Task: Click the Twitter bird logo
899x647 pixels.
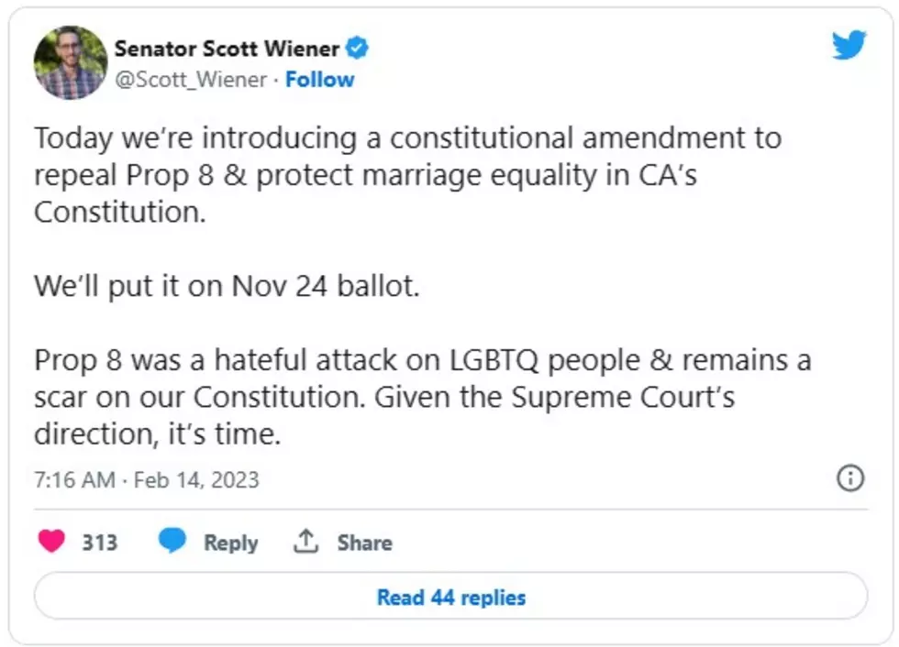Action: 849,44
